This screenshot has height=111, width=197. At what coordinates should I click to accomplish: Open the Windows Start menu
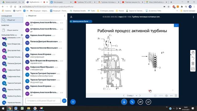click(x=3, y=108)
